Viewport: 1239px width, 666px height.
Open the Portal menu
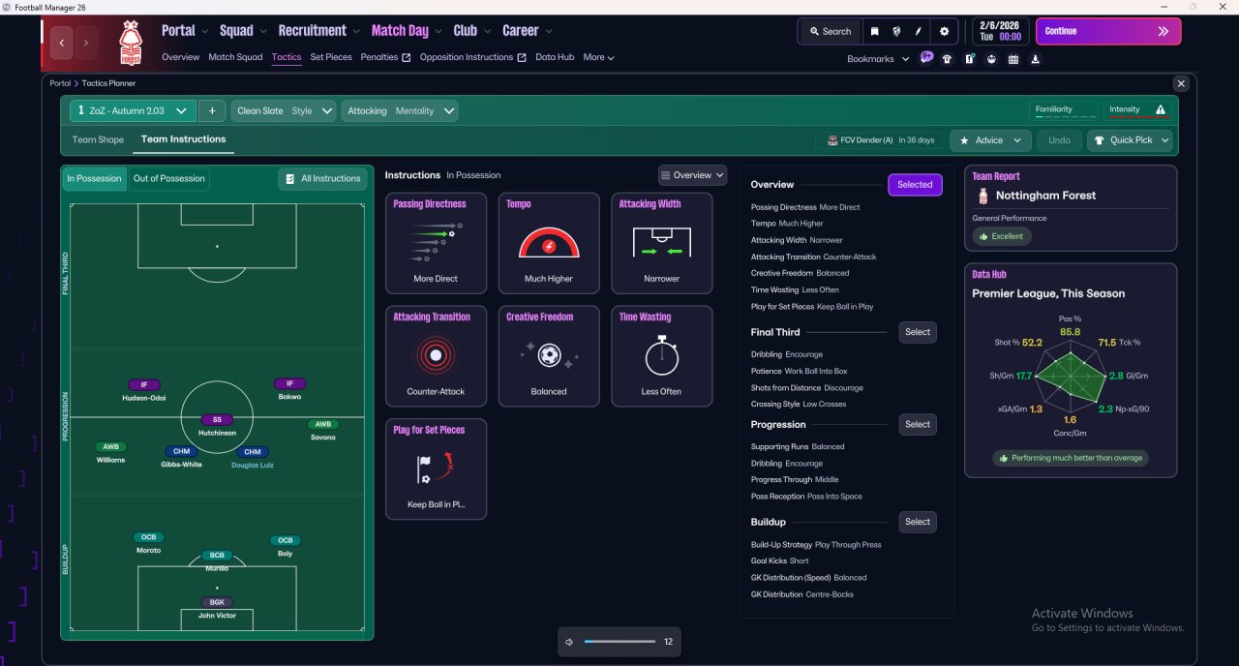point(184,31)
